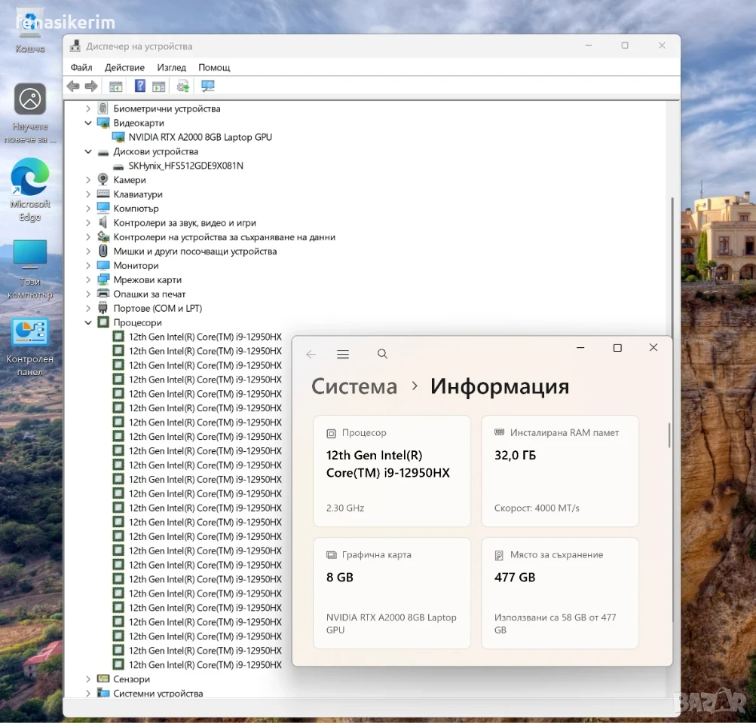
Task: Open Microsoft Edge desktop shortcut
Action: pyautogui.click(x=30, y=190)
